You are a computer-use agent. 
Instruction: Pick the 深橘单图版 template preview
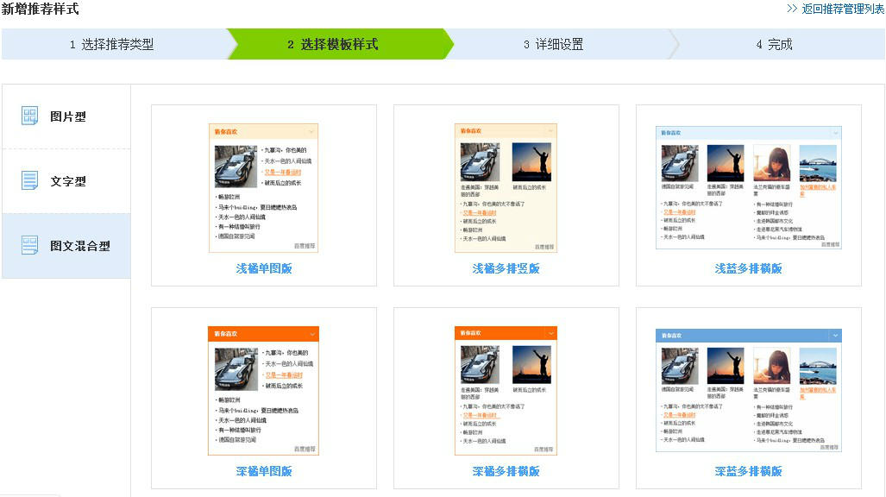click(263, 391)
